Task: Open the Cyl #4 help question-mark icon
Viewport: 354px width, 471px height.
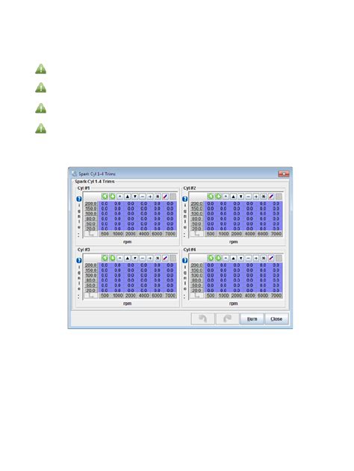Action: coord(184,260)
